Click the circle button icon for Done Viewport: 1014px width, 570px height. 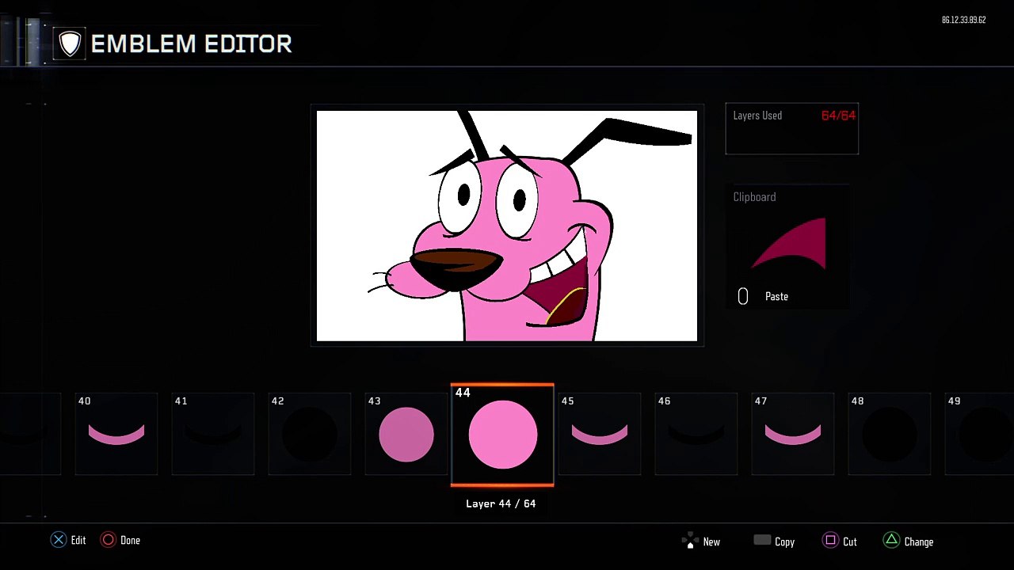pos(108,540)
